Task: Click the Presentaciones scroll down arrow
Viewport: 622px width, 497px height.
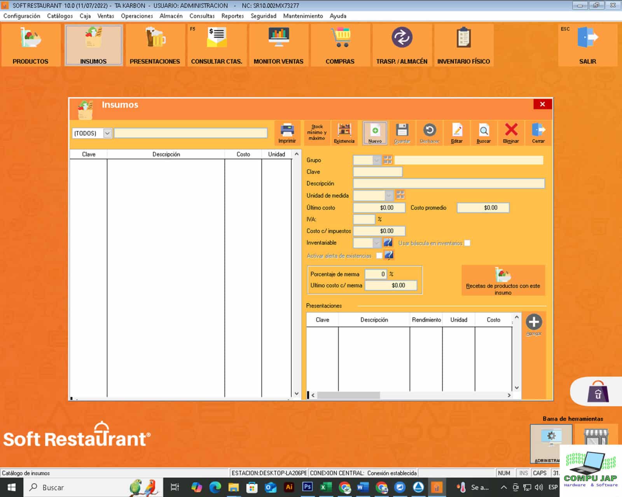Action: 517,388
